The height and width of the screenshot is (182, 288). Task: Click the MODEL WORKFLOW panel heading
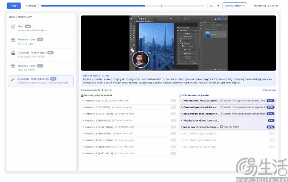click(20, 17)
